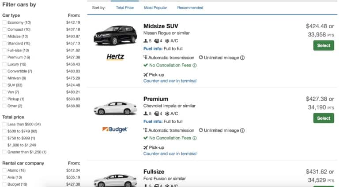Image resolution: width=339 pixels, height=187 pixels.
Task: Click the Budget company logo
Action: click(x=115, y=129)
